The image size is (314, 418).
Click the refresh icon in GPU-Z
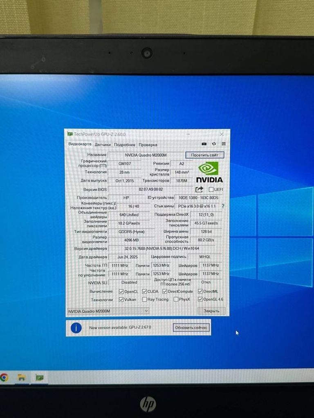point(214,144)
